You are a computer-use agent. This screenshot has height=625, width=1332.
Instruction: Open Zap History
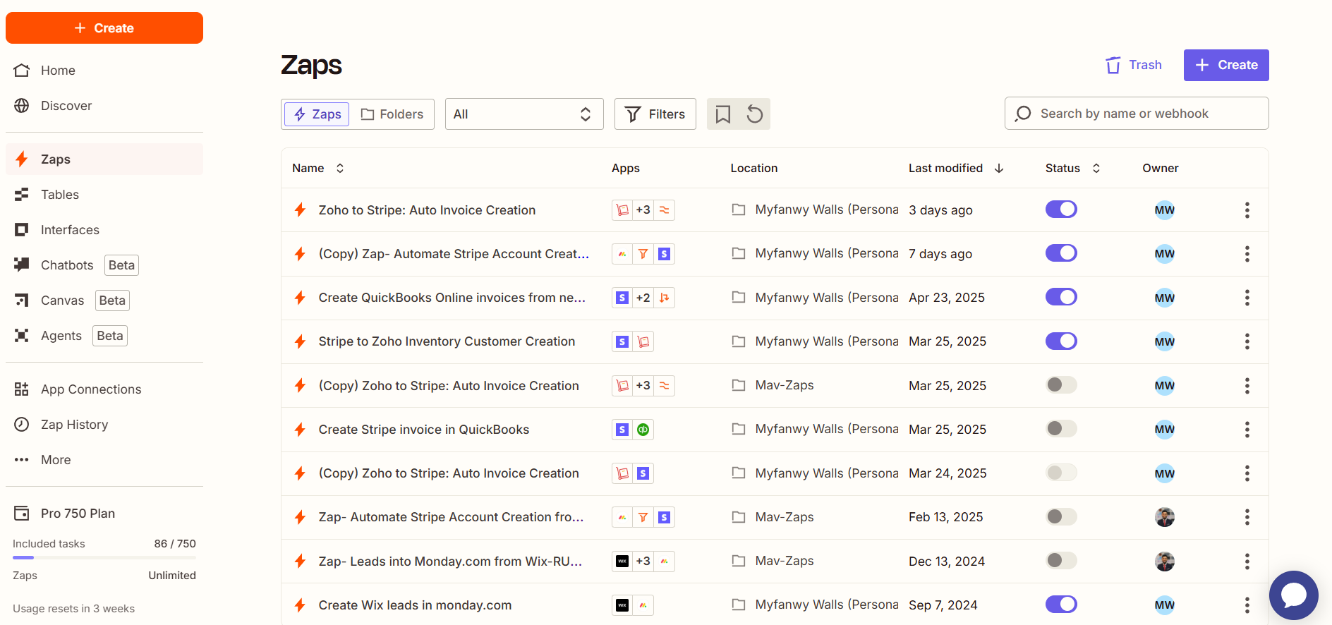click(104, 425)
